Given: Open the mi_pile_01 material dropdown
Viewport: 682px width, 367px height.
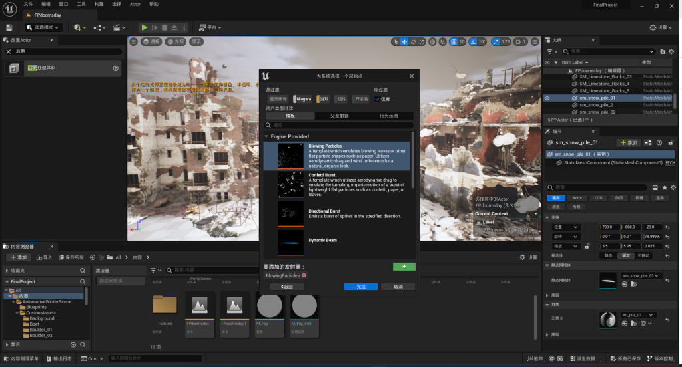Looking at the screenshot, I should coord(637,315).
